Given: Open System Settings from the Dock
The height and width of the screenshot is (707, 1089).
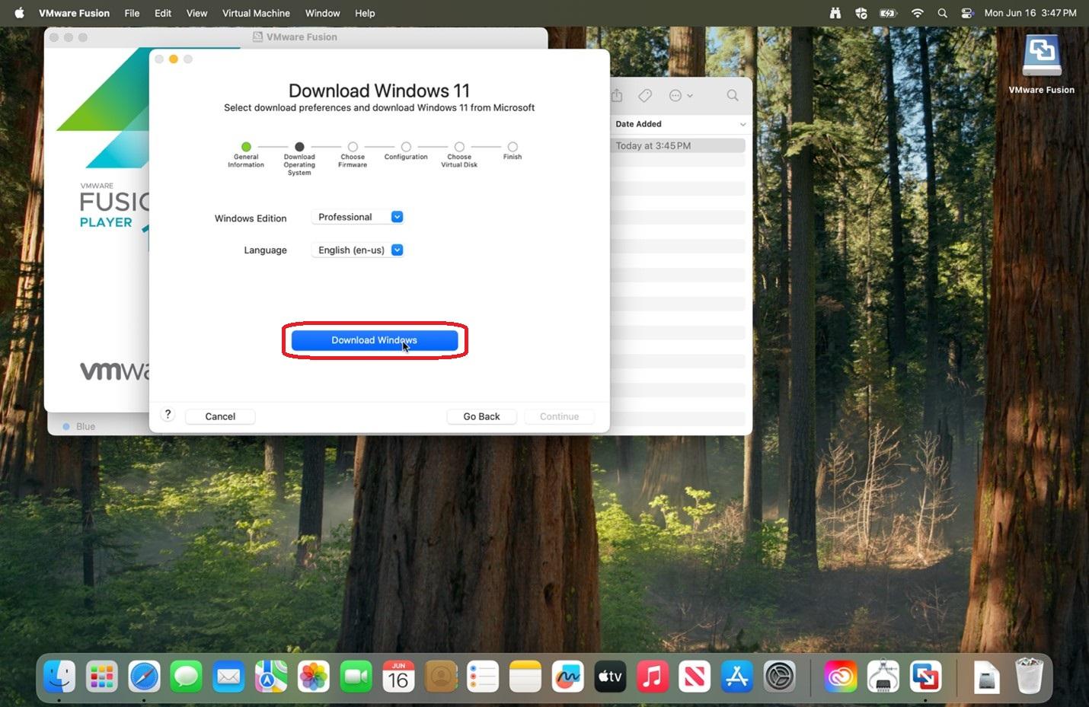Looking at the screenshot, I should 780,676.
